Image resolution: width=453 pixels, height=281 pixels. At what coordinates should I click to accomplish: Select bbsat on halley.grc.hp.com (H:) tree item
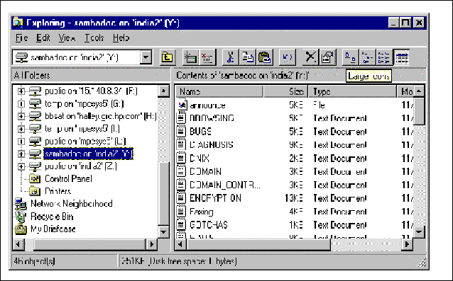click(x=101, y=116)
